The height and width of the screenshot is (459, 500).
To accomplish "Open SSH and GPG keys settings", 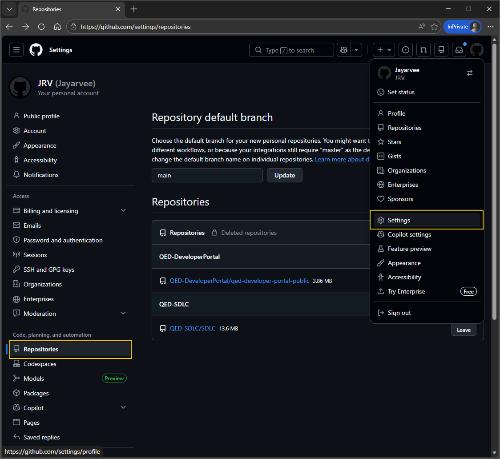I will (x=49, y=270).
